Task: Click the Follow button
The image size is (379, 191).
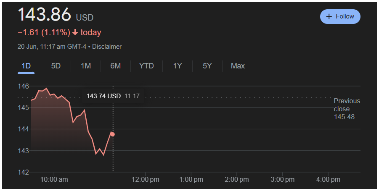Action: [340, 16]
